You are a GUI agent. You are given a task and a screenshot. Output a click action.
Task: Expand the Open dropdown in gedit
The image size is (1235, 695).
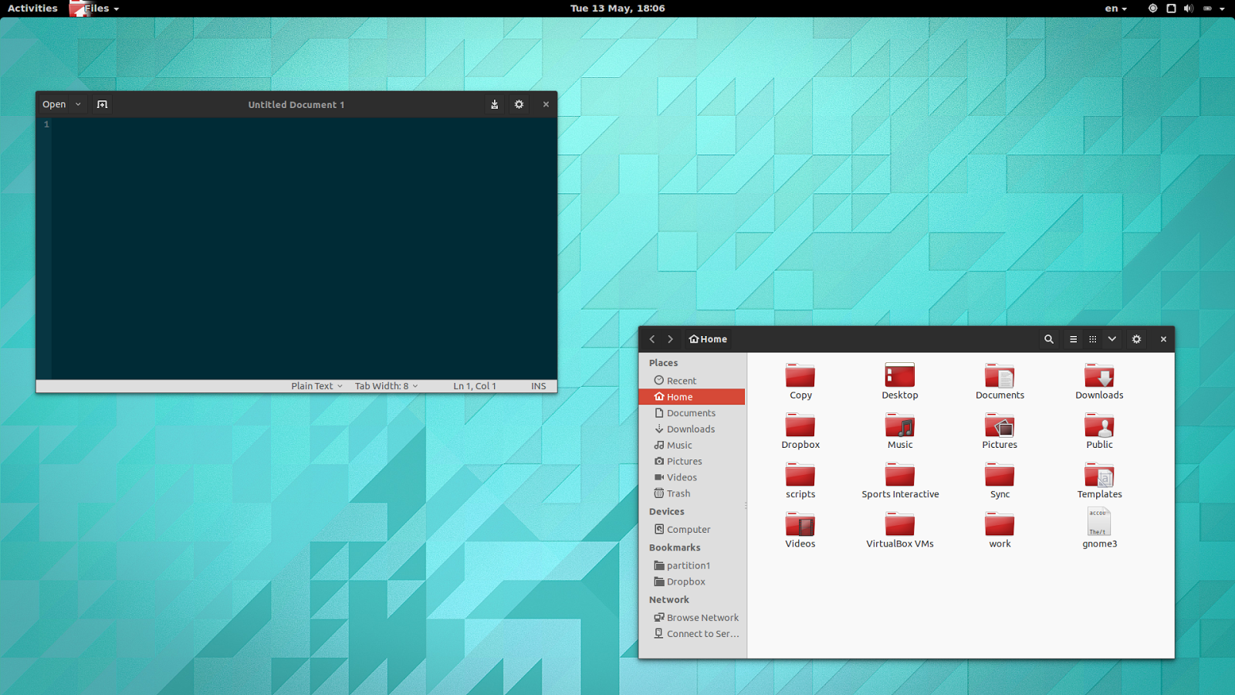77,103
